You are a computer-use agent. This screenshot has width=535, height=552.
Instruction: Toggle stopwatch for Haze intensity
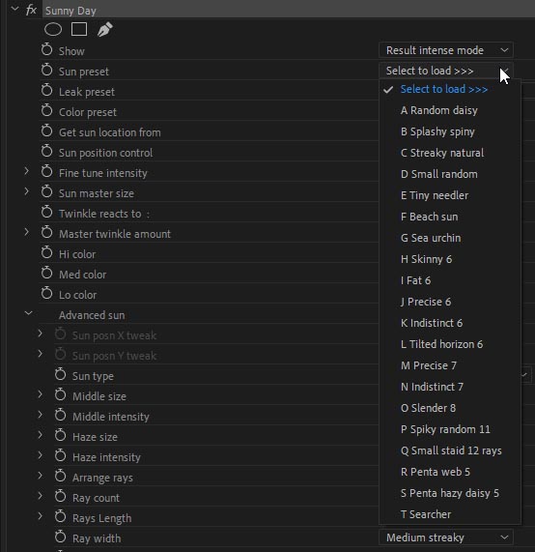point(61,456)
